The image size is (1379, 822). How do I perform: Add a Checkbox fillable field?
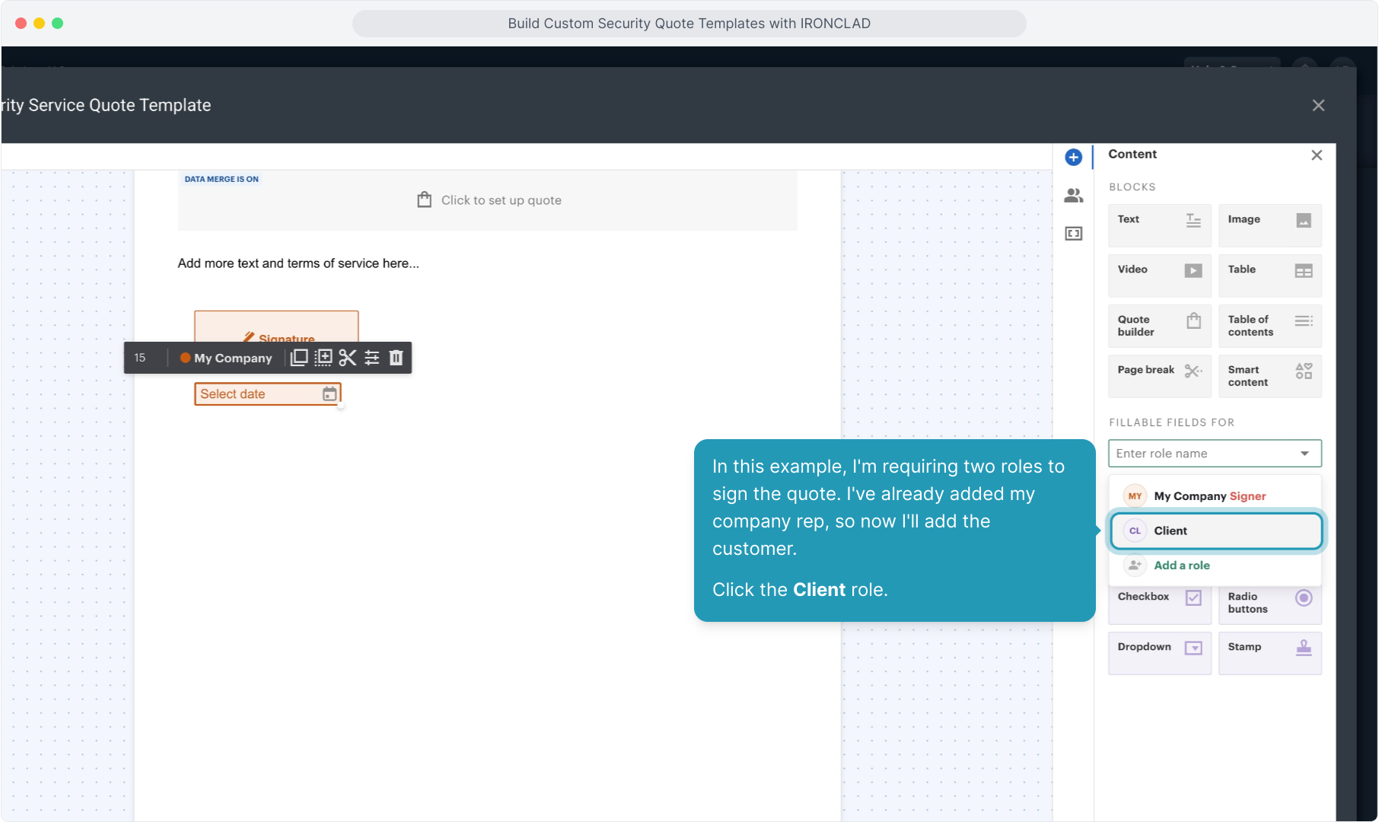(1158, 603)
